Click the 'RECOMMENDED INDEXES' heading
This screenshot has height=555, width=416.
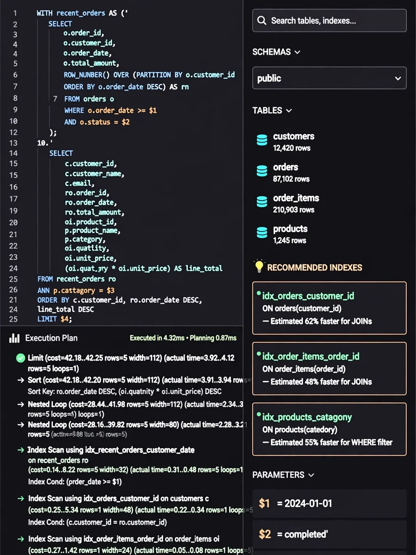pos(315,267)
